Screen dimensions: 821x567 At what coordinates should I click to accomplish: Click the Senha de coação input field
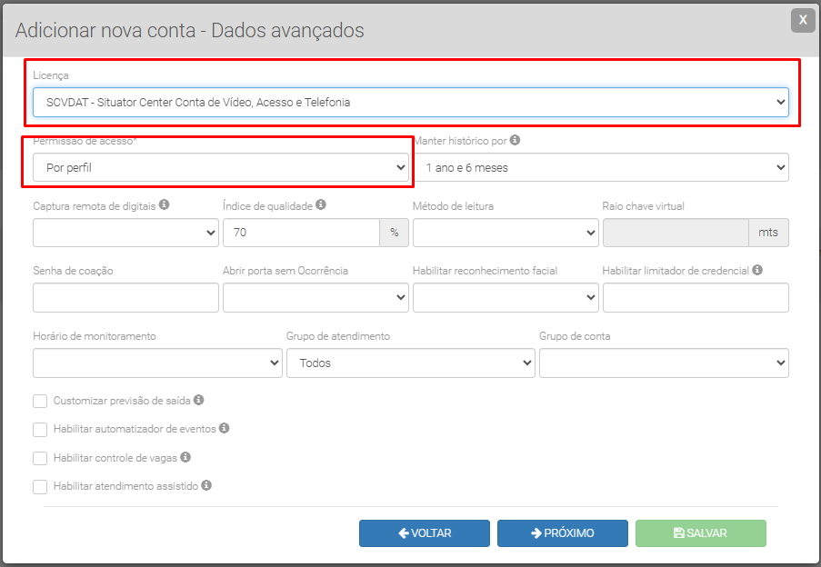tap(125, 298)
